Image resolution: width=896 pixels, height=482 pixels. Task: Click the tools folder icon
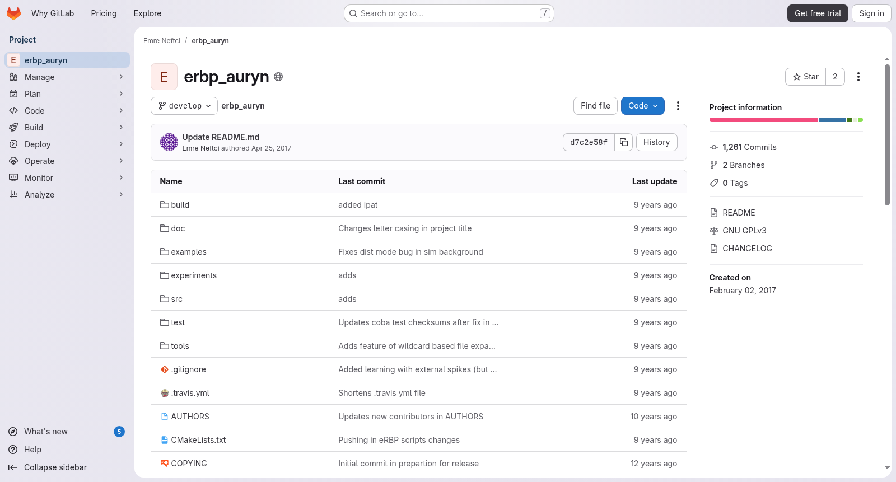tap(165, 346)
